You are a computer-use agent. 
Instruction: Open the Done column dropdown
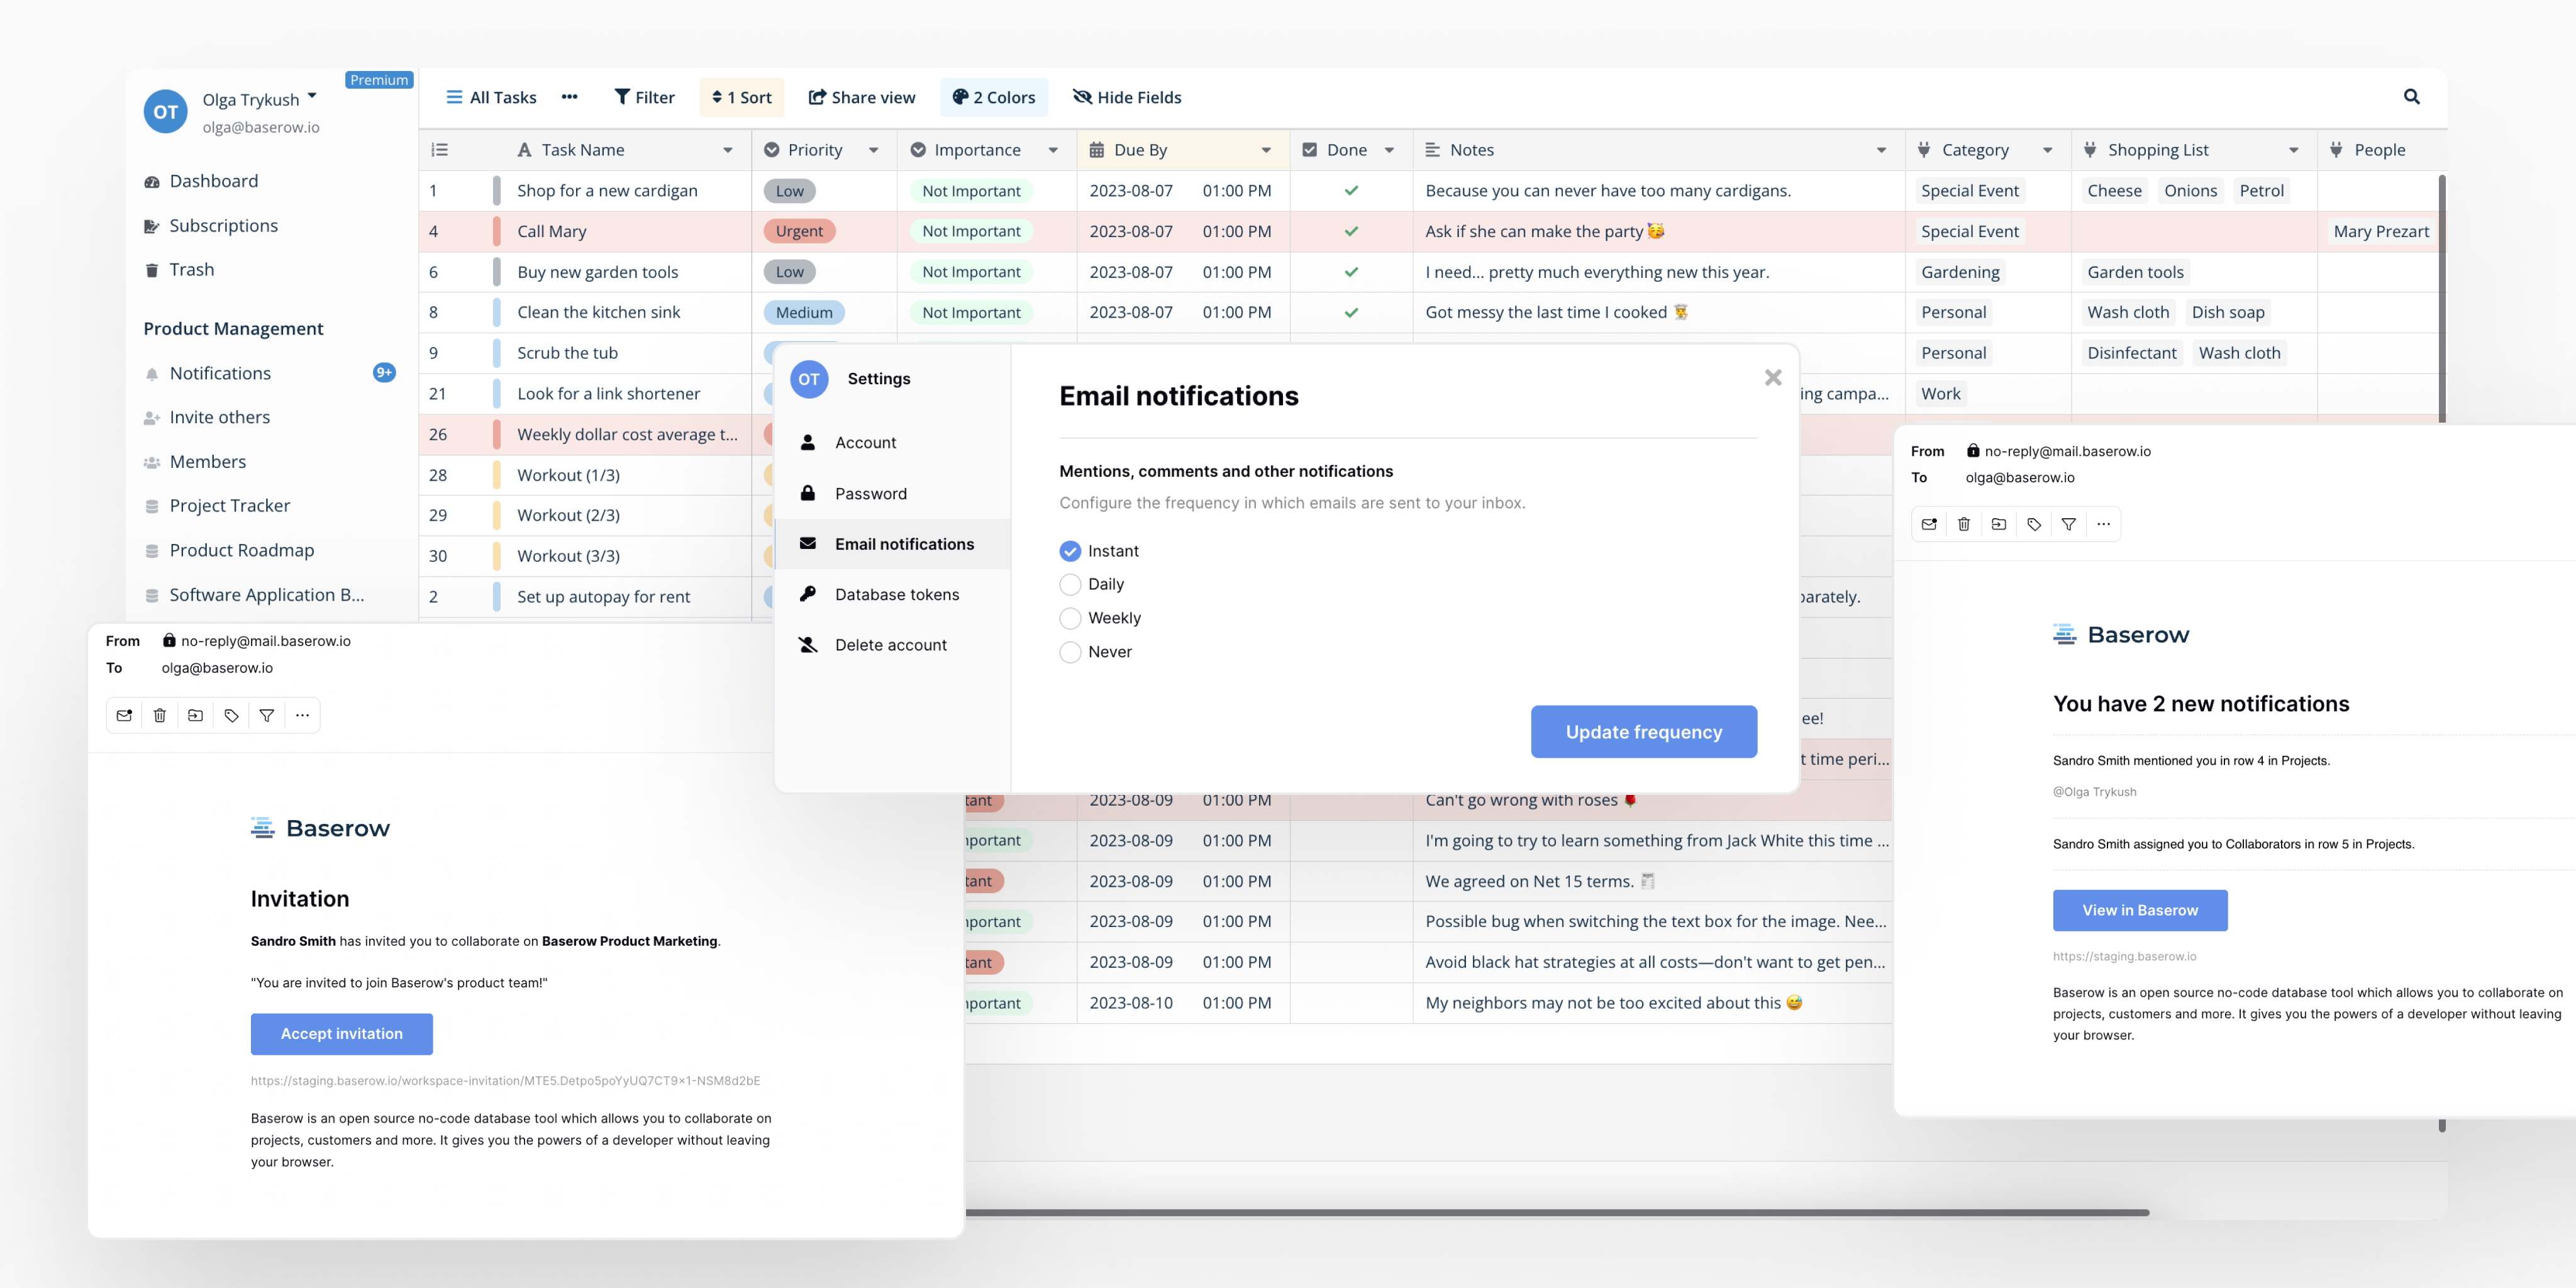coord(1389,150)
